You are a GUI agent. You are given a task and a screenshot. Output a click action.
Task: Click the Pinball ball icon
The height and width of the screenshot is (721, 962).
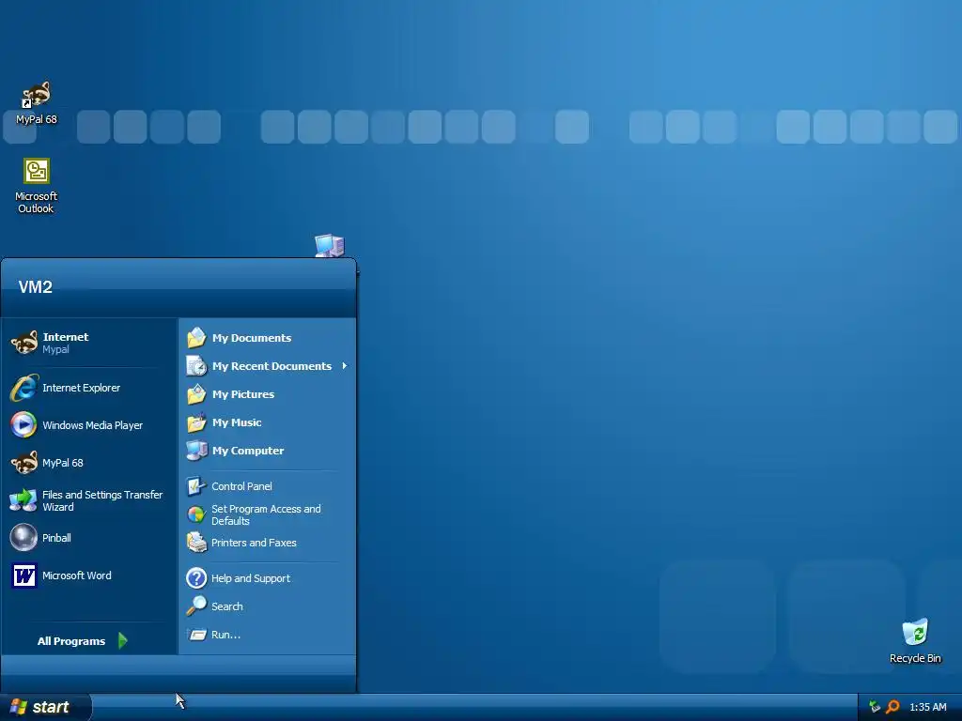point(23,538)
